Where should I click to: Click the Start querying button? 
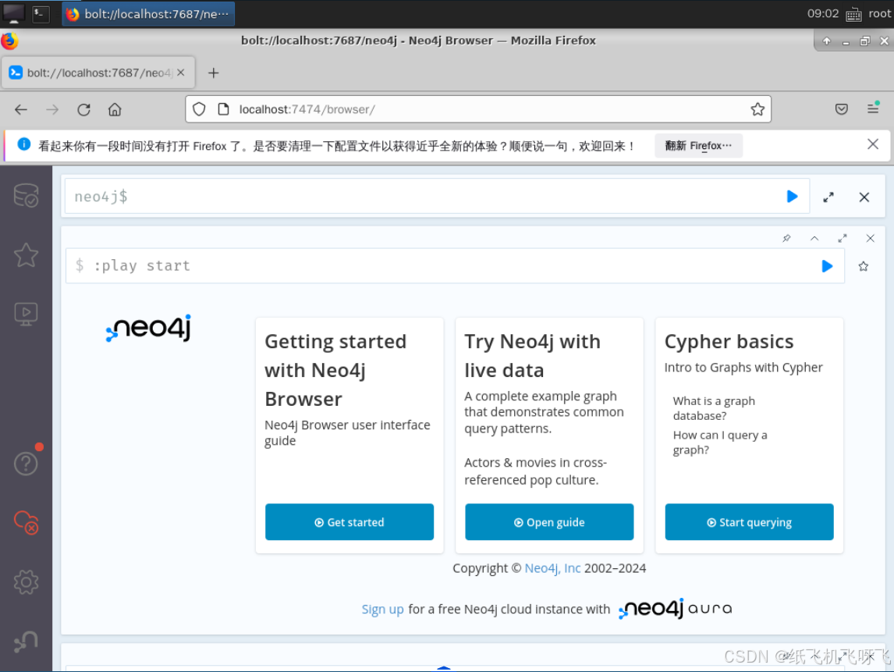click(x=749, y=522)
